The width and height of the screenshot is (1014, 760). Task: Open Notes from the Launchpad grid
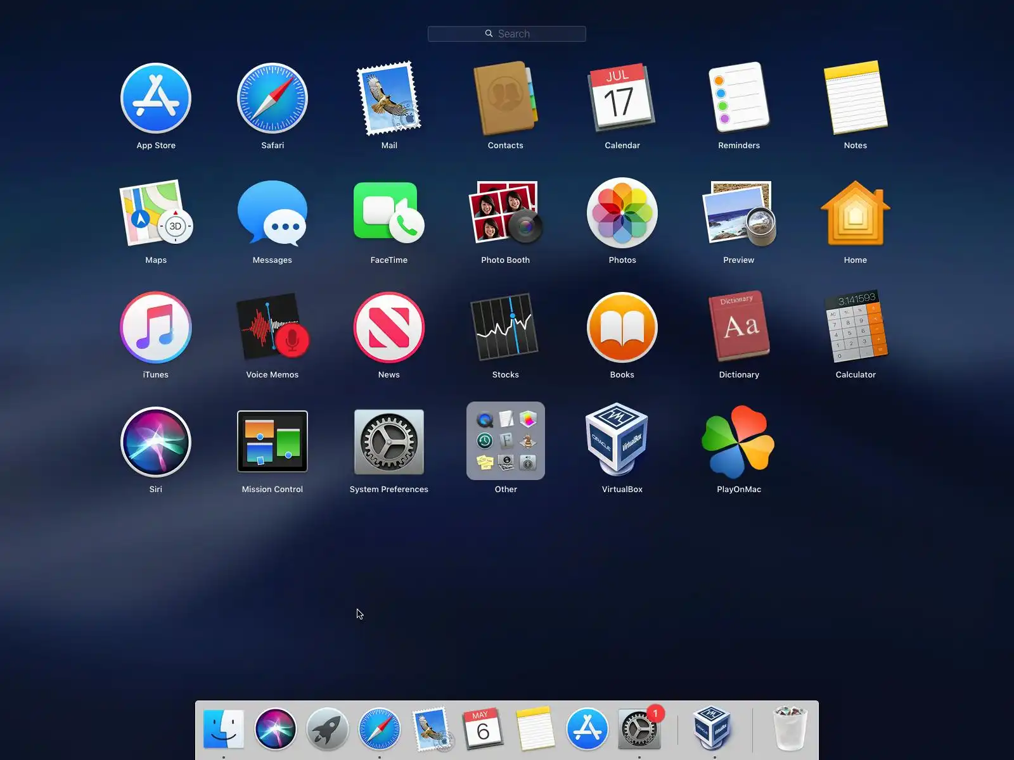click(856, 98)
